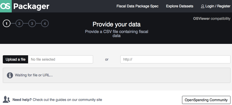
Task: Click the No file selected field
Action: 60,59
